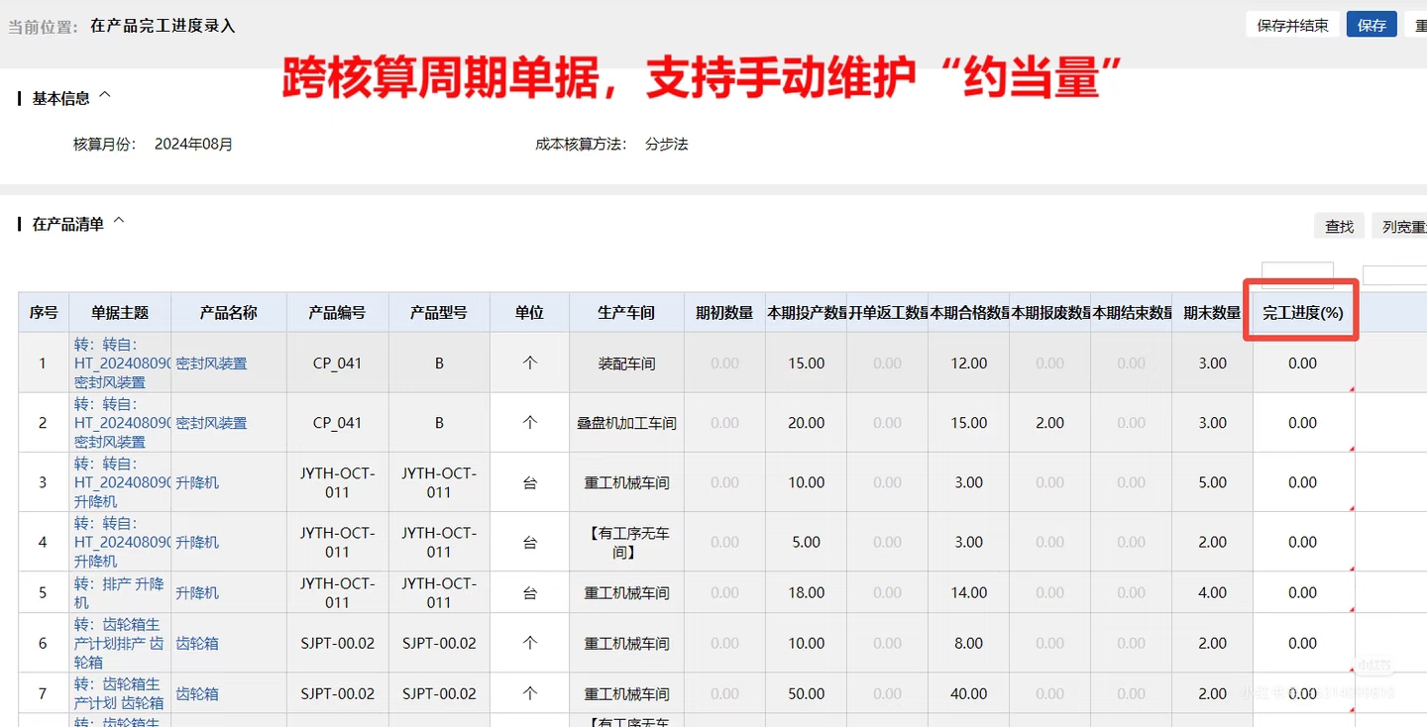Screen dimensions: 1427x727
Task: Click the 【有工序无车间】 cell in row 4
Action: coord(626,542)
